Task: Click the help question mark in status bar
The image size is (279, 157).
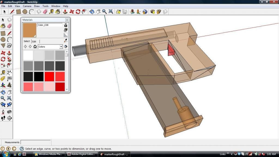Action: coord(22,149)
